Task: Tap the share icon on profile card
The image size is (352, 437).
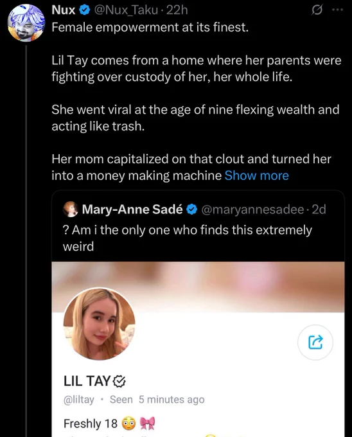Action: point(315,343)
